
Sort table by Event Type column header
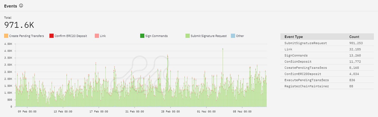coord(294,37)
